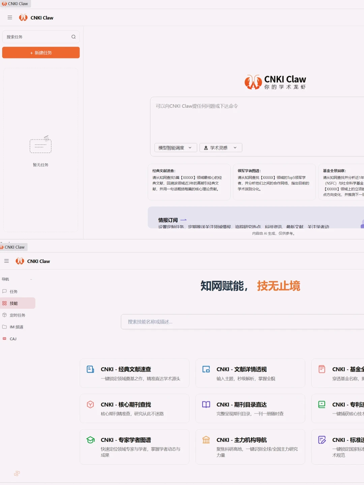
Task: Choose the 基金全景洞察 prompt template card
Action: (341, 182)
